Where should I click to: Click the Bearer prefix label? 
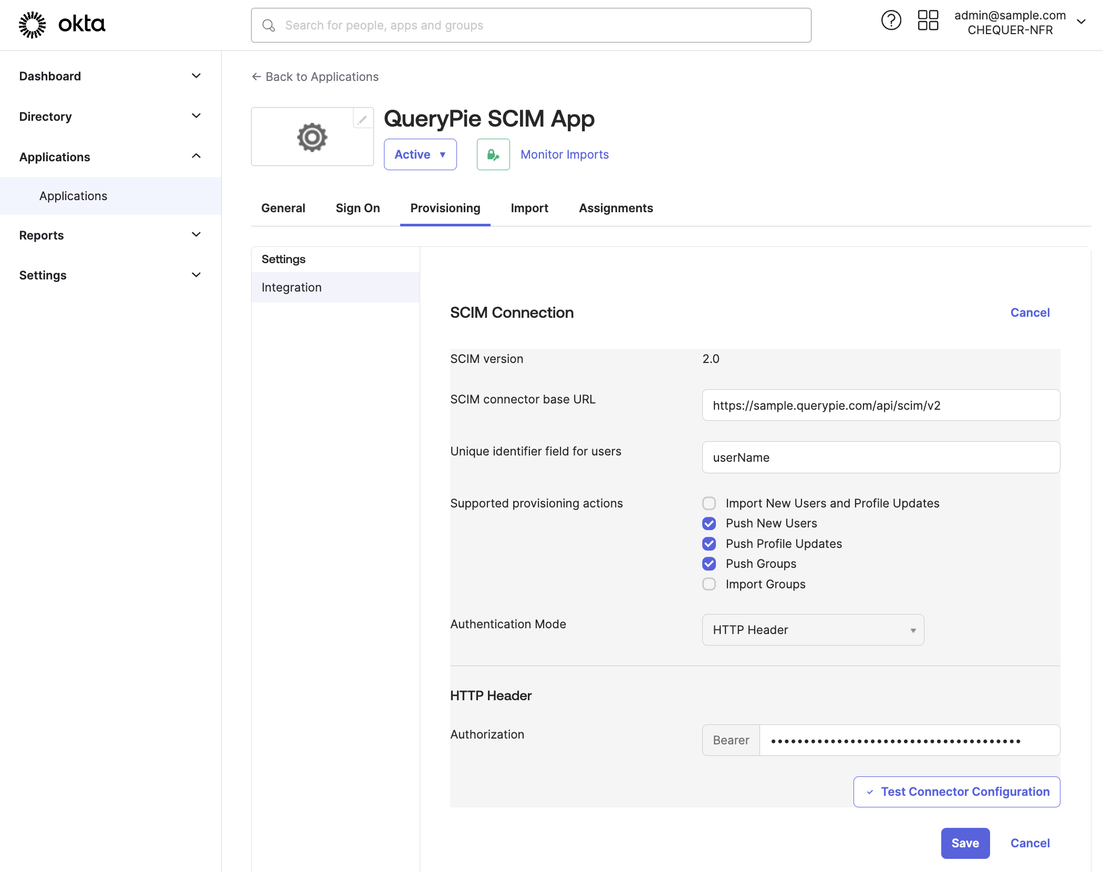click(x=731, y=740)
